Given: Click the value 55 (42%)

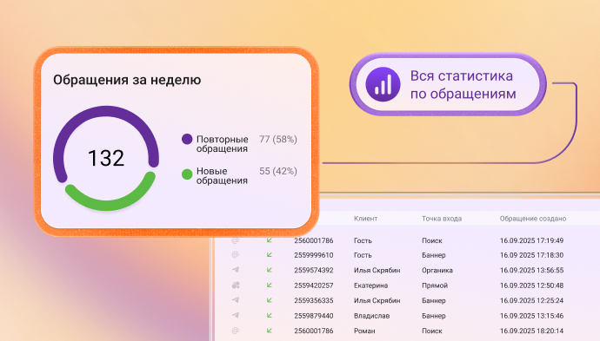Looking at the screenshot, I should click(278, 171).
